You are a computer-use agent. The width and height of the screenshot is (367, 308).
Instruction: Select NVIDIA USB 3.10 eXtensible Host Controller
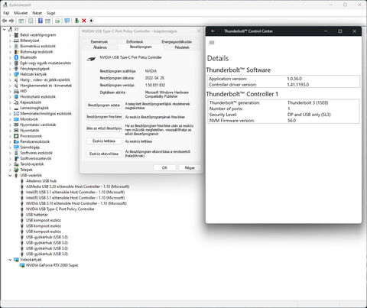(76, 203)
